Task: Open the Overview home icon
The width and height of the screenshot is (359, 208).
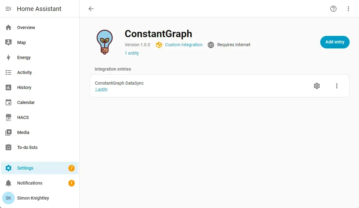Action: pos(8,27)
